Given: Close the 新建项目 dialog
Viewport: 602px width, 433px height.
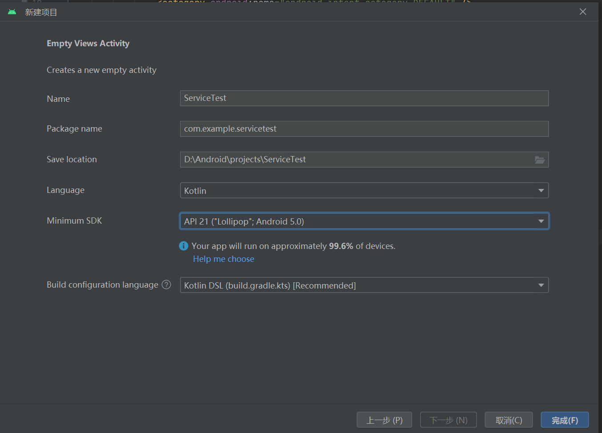Looking at the screenshot, I should tap(583, 12).
